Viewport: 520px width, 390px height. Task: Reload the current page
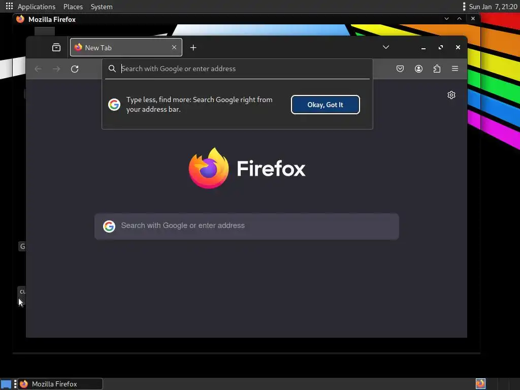pos(75,69)
